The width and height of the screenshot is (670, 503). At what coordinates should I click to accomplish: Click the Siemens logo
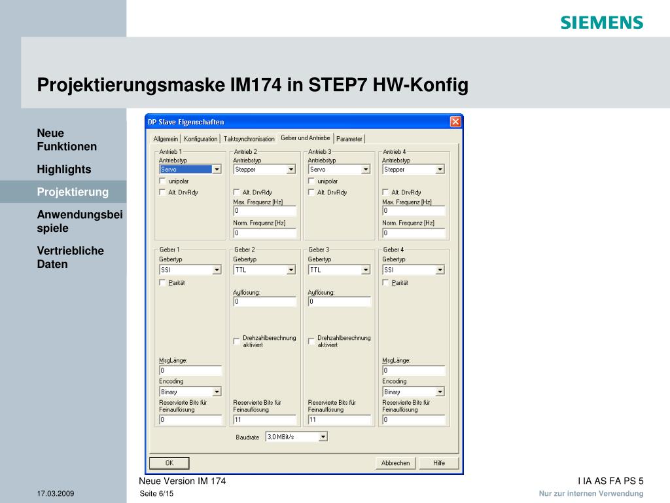coord(602,23)
